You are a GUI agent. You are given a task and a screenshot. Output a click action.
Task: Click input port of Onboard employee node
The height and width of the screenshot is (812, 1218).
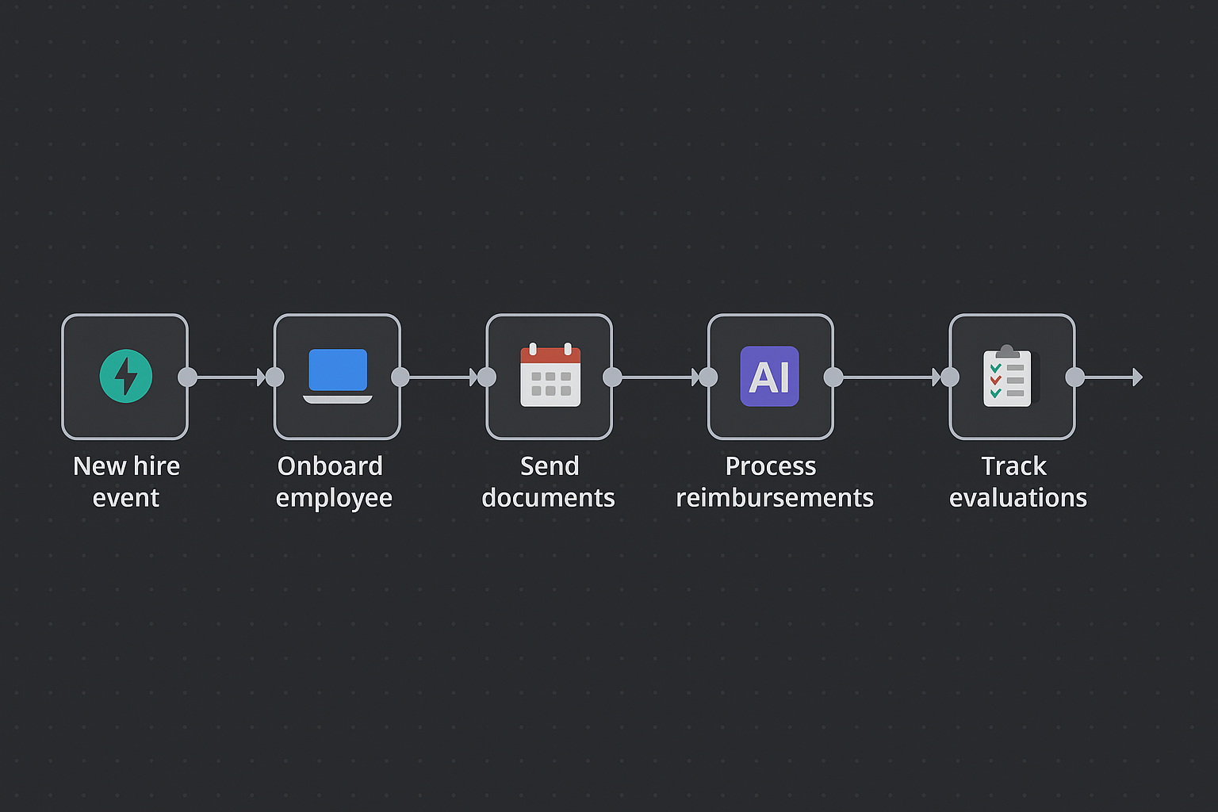pyautogui.click(x=274, y=377)
